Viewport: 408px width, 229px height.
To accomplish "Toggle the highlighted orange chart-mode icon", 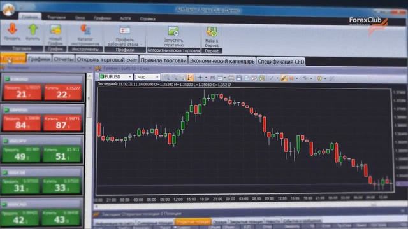I will 190,78.
